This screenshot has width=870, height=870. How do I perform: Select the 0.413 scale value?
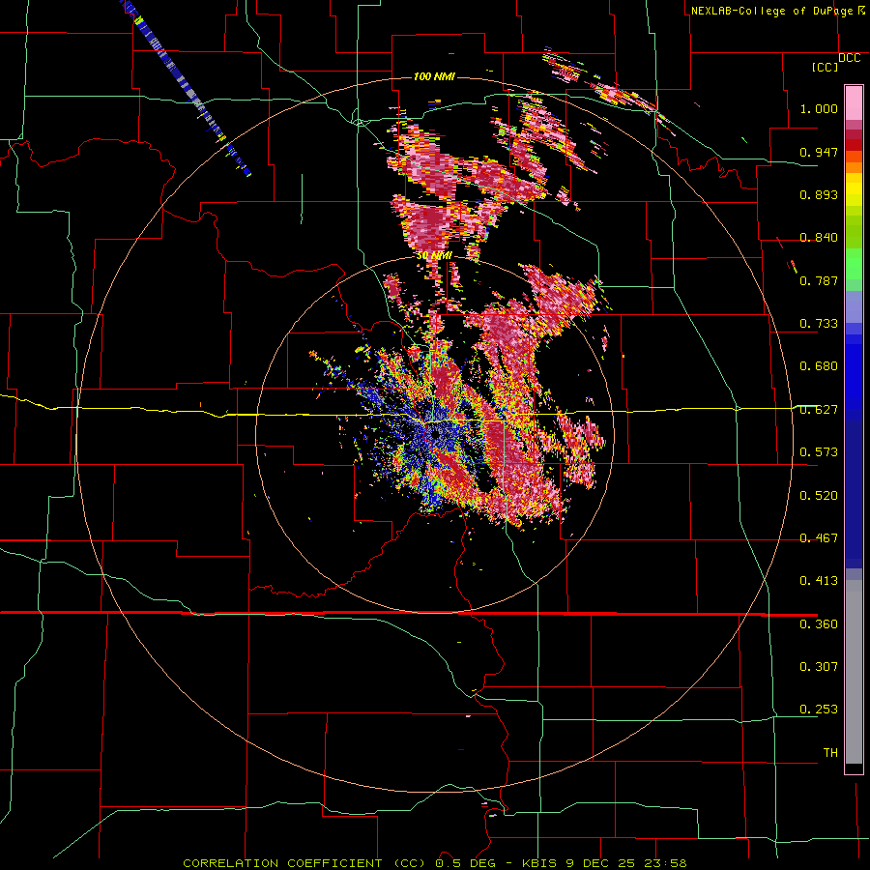819,581
